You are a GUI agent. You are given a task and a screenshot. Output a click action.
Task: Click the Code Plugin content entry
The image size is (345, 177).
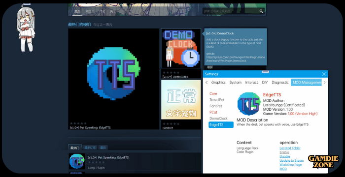click(245, 152)
